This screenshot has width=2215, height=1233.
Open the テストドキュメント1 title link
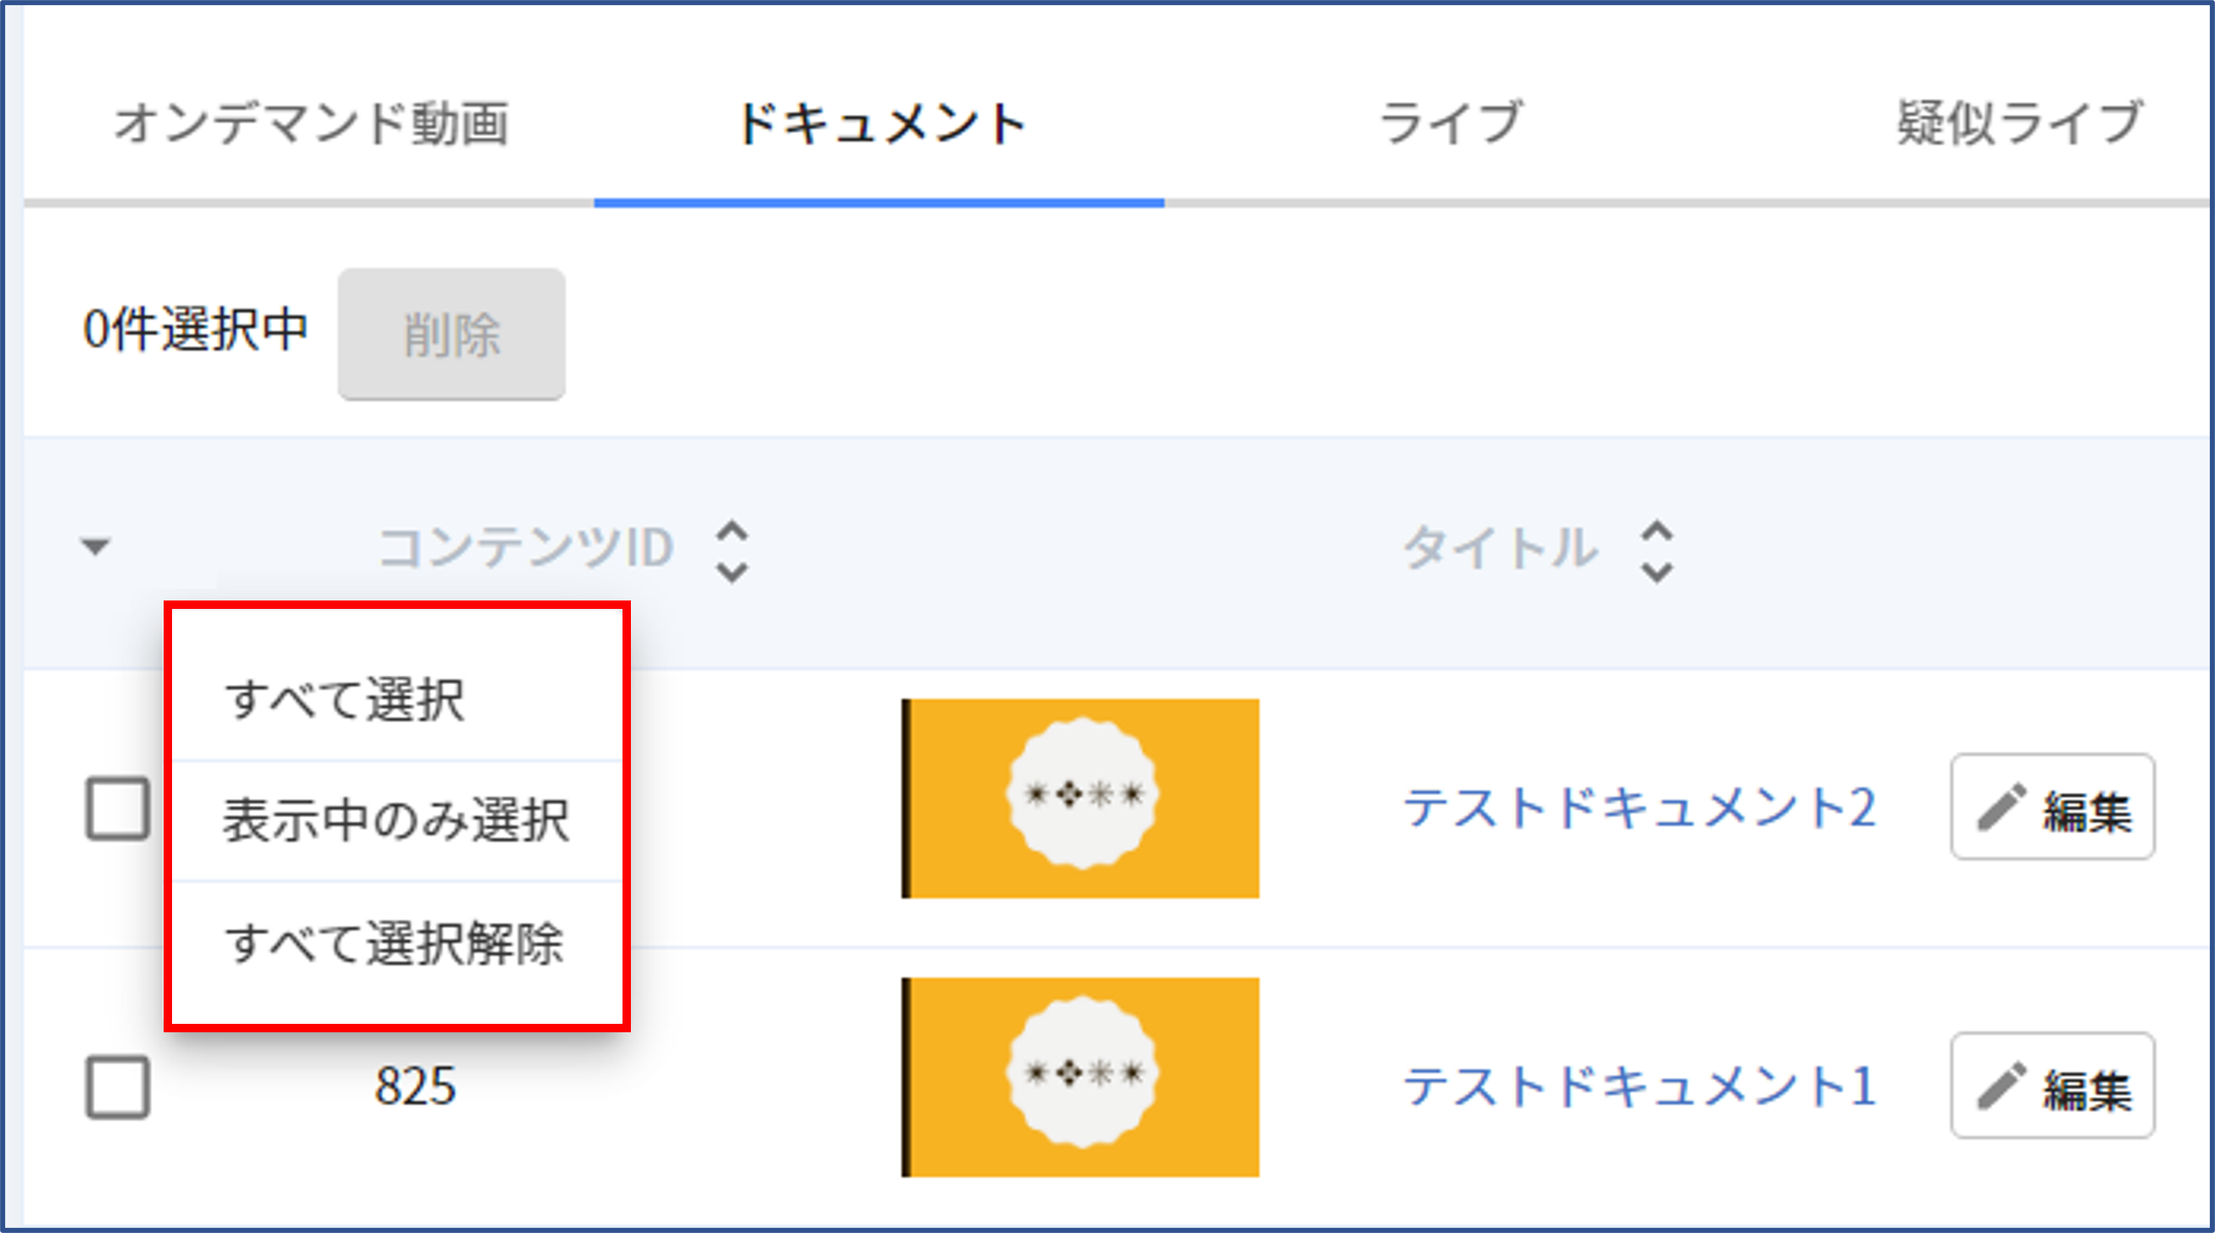tap(1639, 1087)
